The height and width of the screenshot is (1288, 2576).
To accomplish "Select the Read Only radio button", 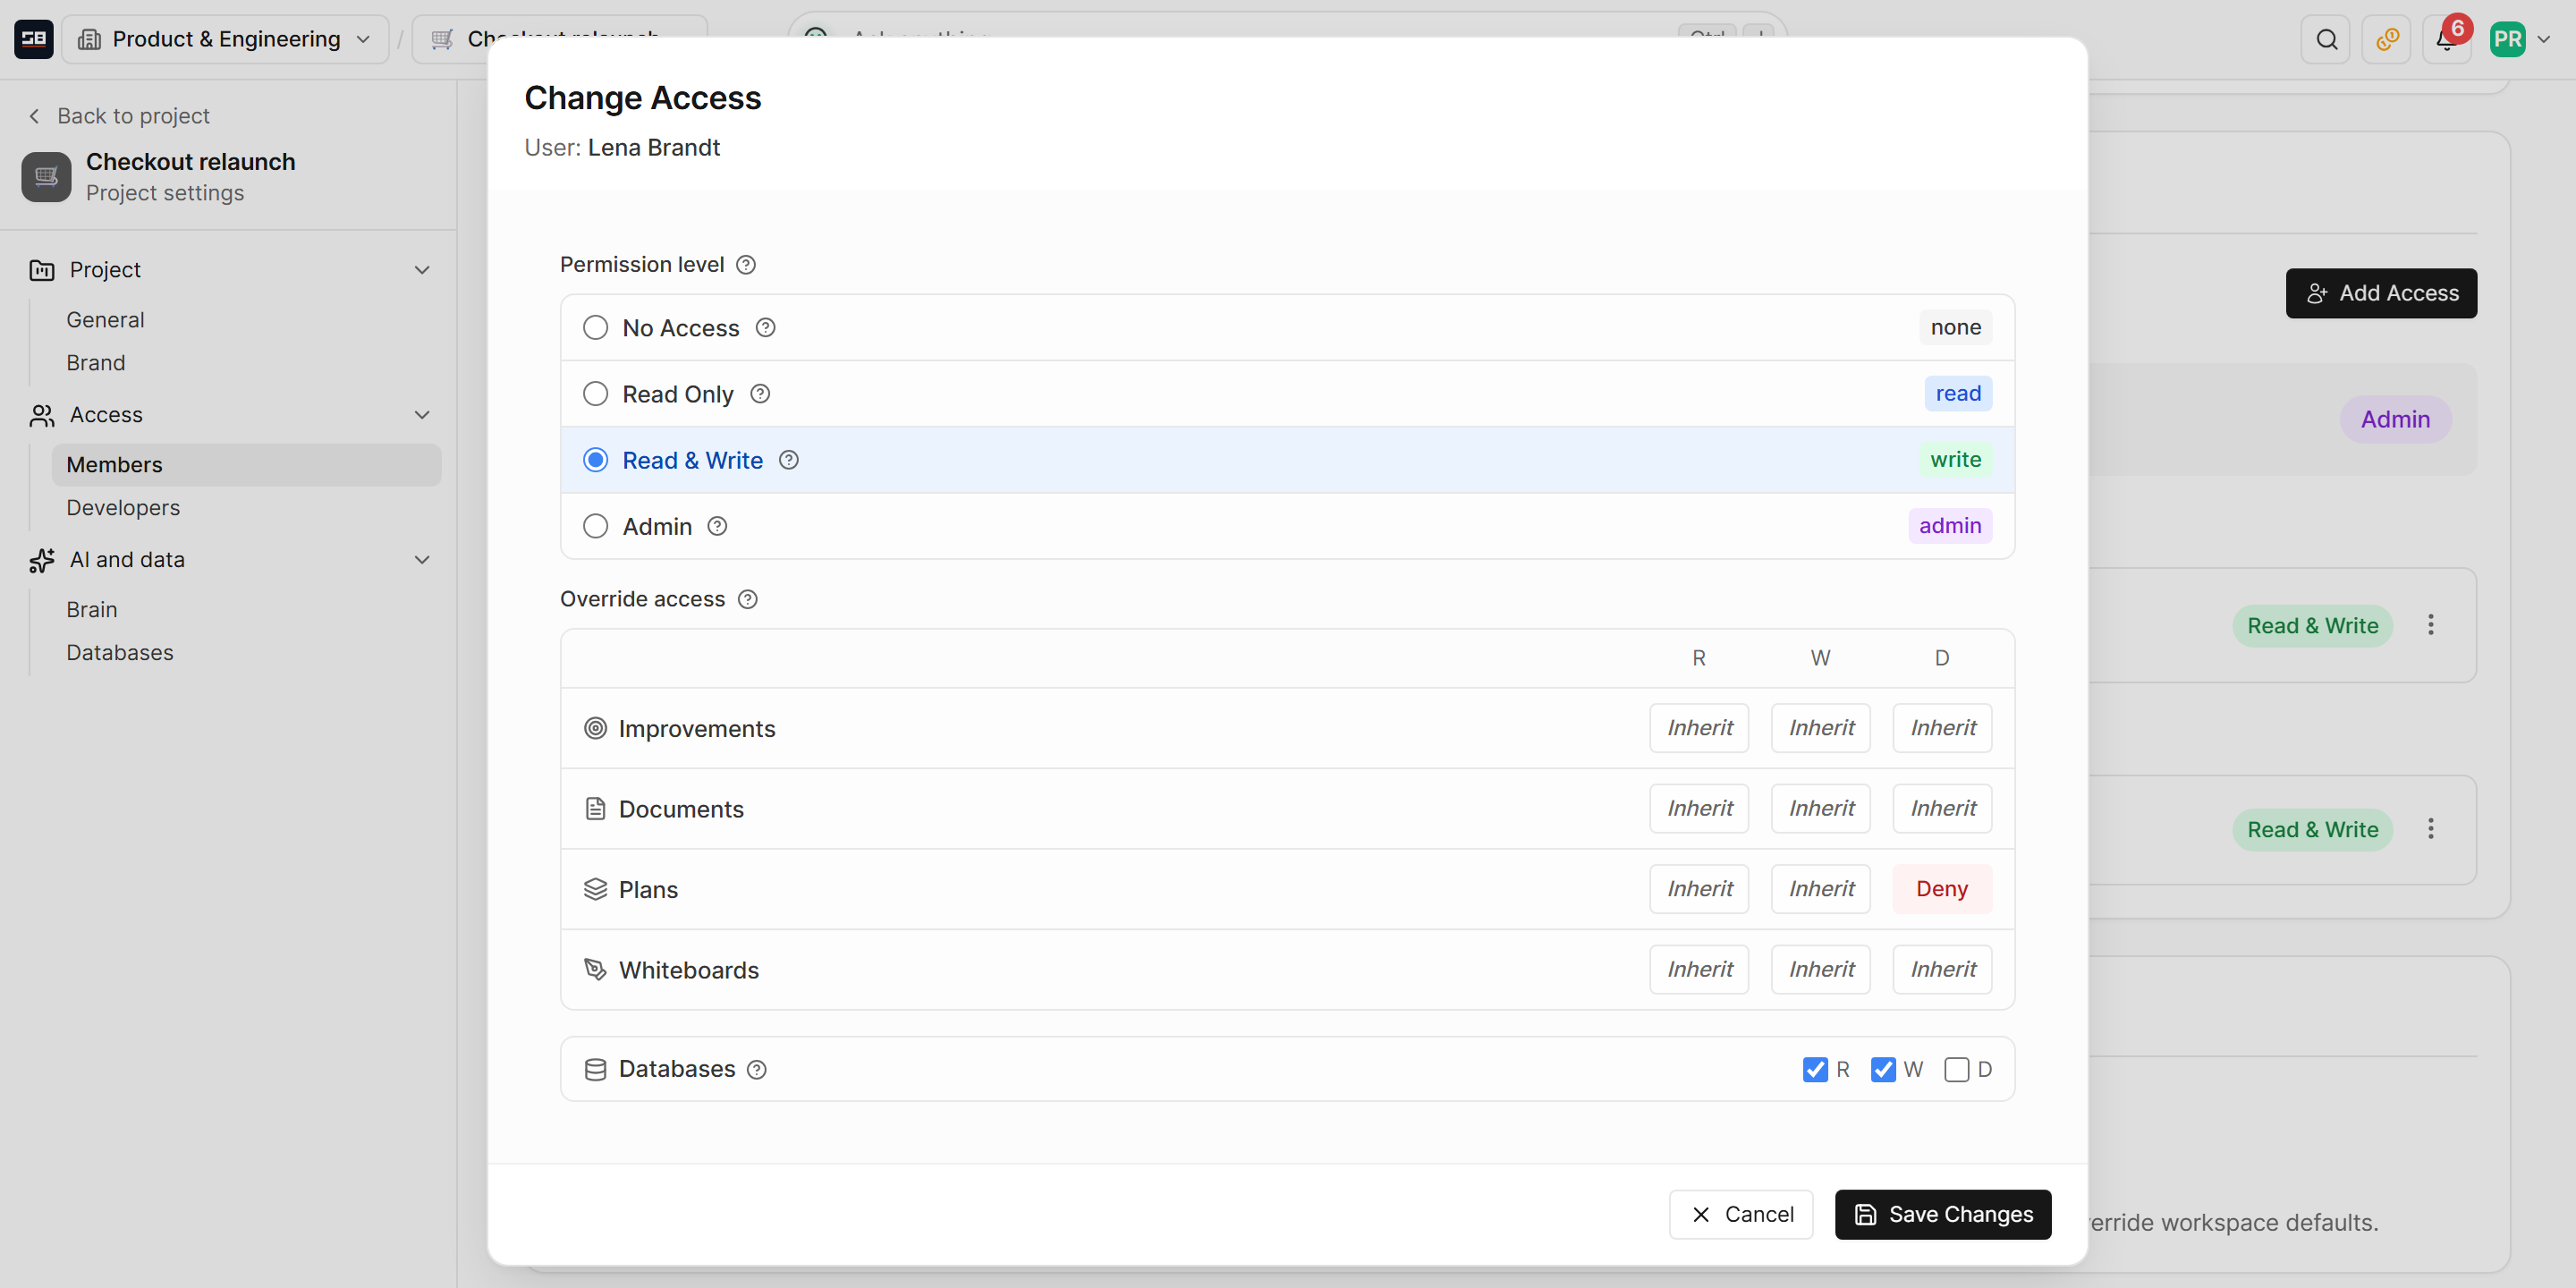I will click(595, 394).
